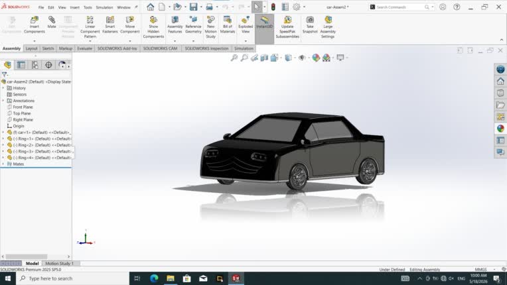Open Insert Components dropdown arrow
The width and height of the screenshot is (507, 285).
35,41
